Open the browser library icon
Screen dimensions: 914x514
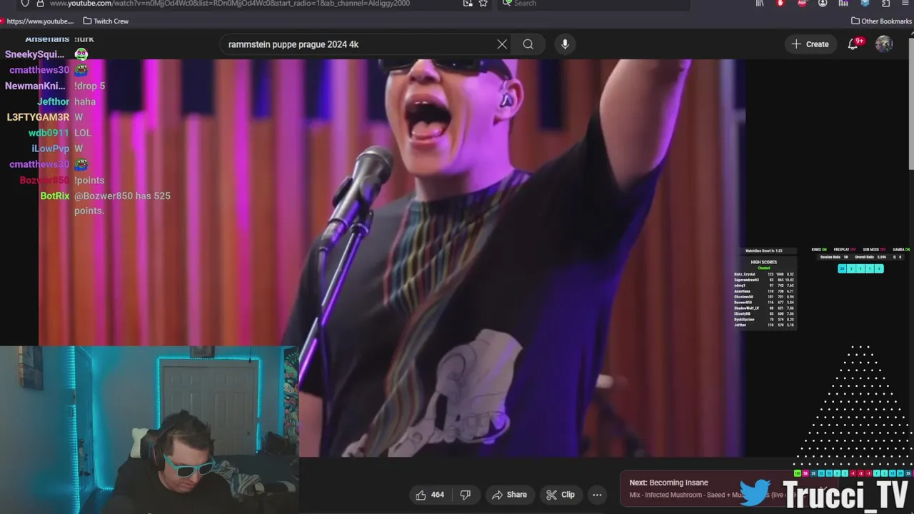click(x=760, y=4)
